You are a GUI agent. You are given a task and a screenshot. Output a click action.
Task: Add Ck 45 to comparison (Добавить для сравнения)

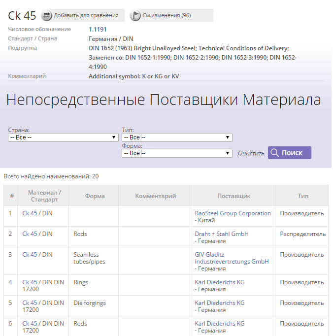pyautogui.click(x=83, y=15)
